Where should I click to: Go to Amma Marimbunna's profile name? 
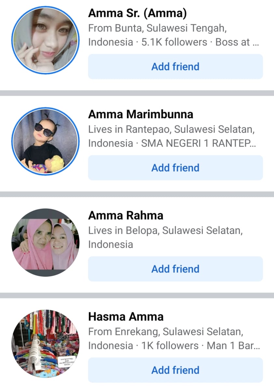(141, 114)
